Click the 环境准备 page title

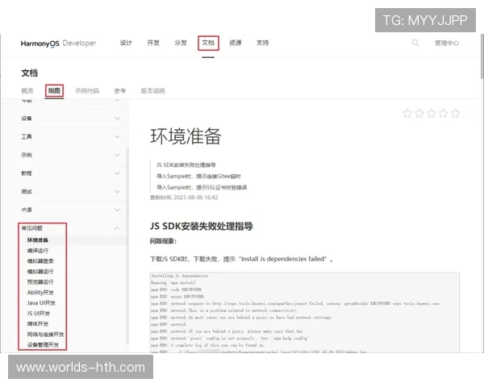pyautogui.click(x=186, y=136)
